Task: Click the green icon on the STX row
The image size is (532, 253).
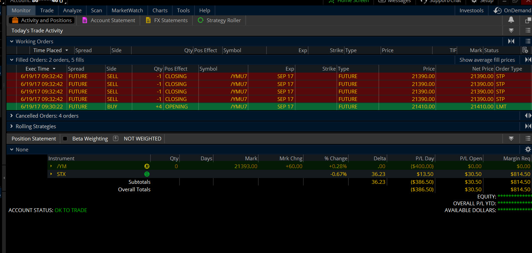Action: [x=147, y=174]
